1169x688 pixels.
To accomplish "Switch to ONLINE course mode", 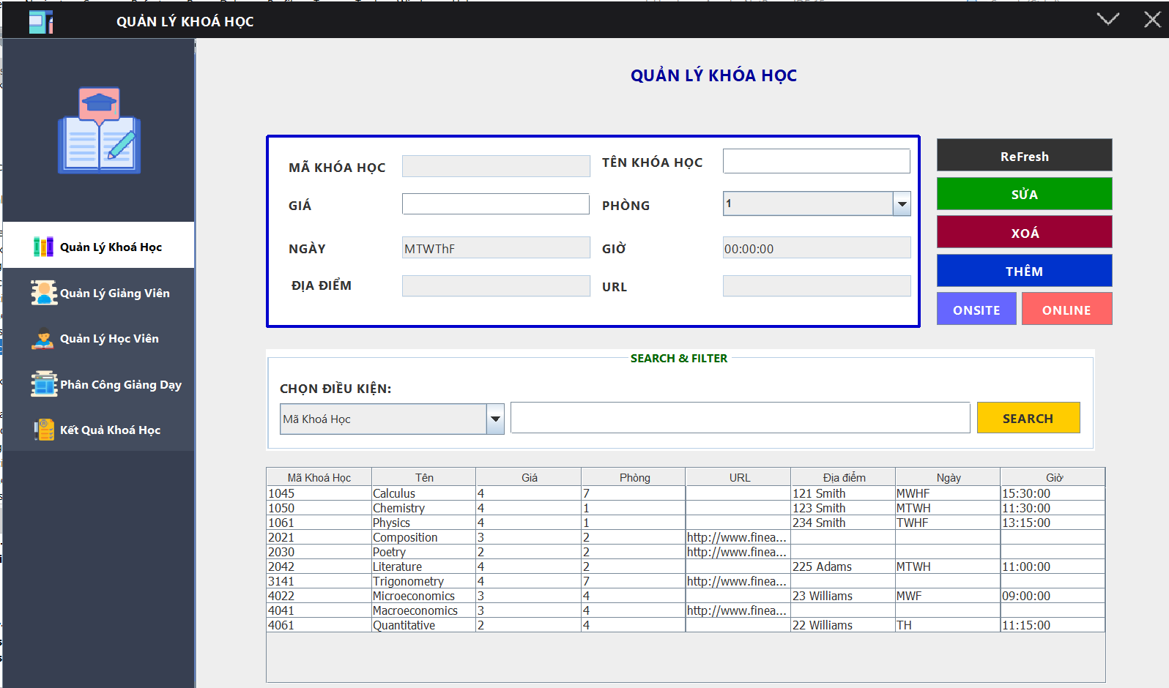I will tap(1066, 310).
